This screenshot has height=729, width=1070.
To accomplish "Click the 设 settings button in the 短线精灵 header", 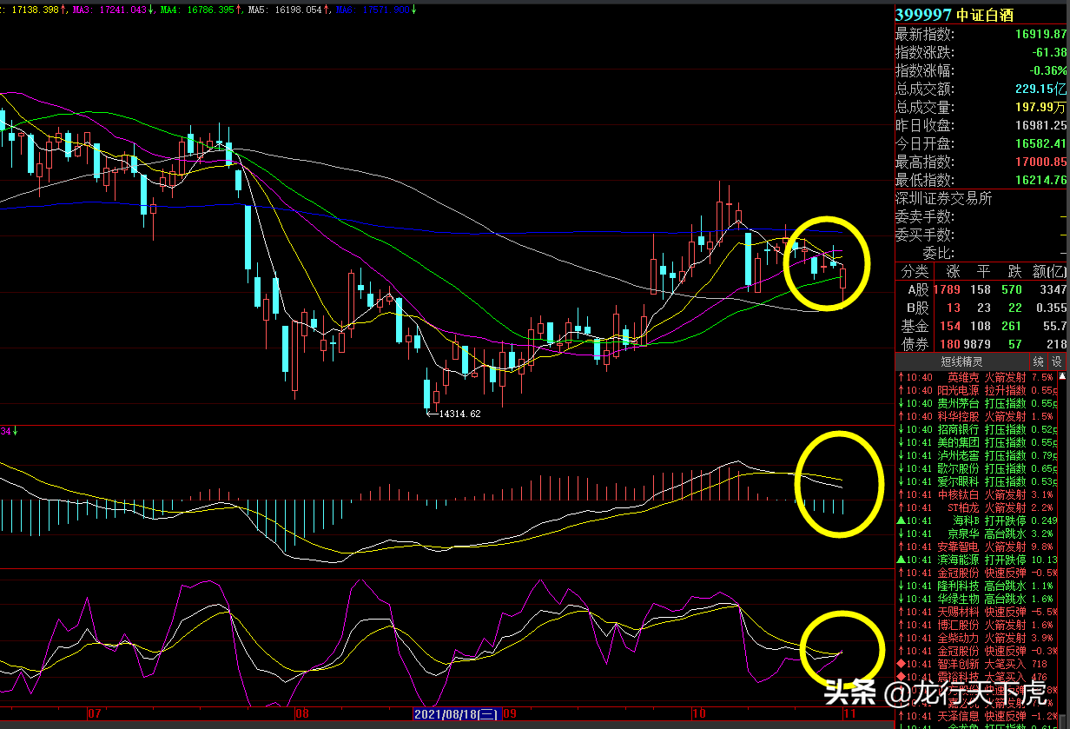I will click(x=1057, y=361).
